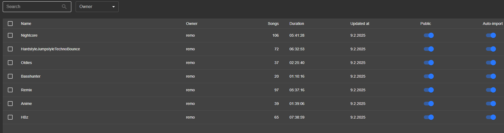The height and width of the screenshot is (133, 504).
Task: Open the Oldies playlist
Action: coord(26,63)
